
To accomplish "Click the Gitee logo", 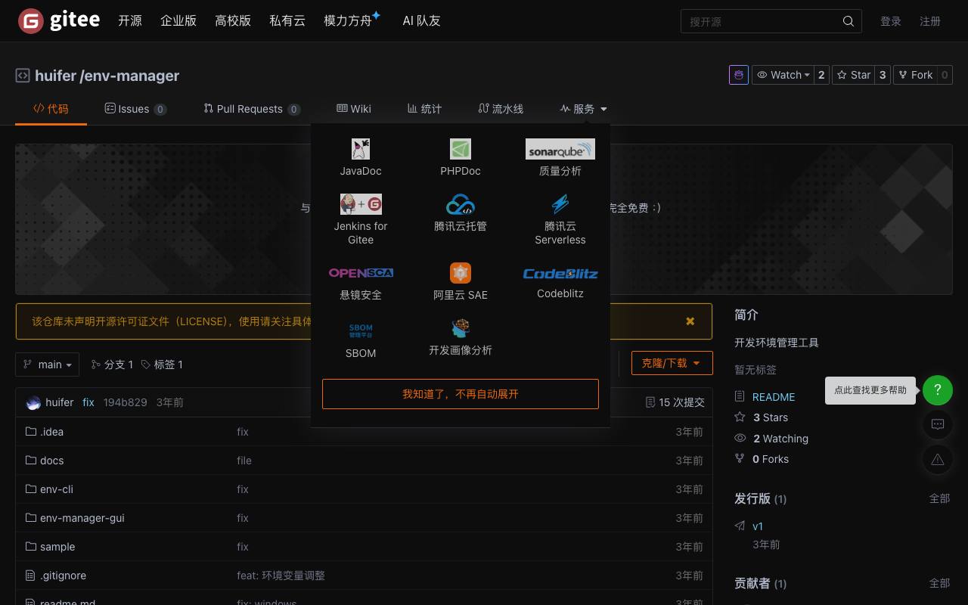I will (59, 21).
